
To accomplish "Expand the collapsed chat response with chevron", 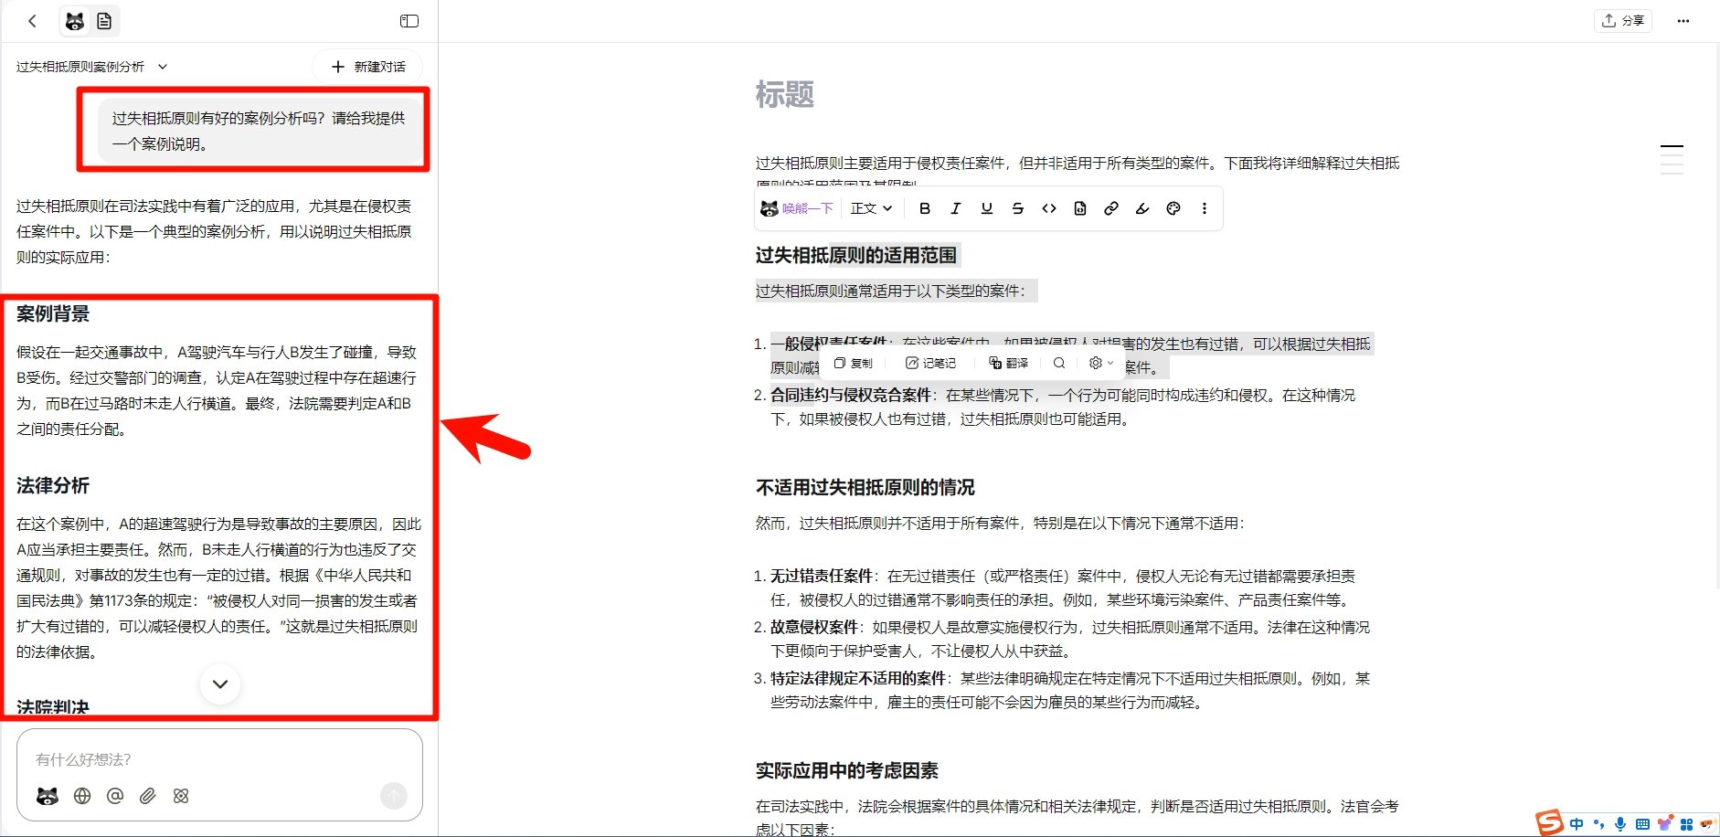I will [x=218, y=683].
